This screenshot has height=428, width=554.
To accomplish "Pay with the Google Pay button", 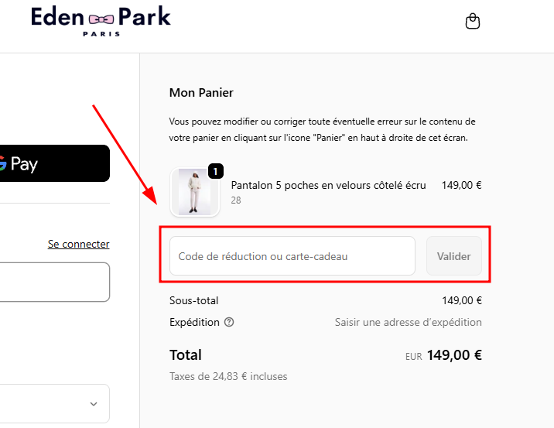I will tap(54, 163).
